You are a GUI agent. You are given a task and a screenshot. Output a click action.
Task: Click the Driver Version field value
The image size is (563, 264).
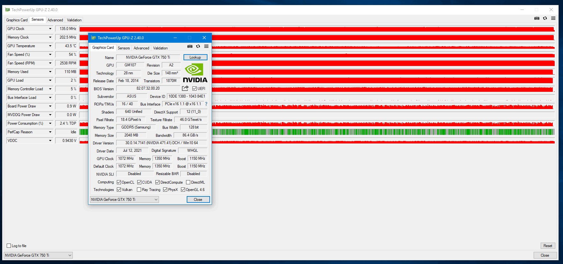point(161,143)
